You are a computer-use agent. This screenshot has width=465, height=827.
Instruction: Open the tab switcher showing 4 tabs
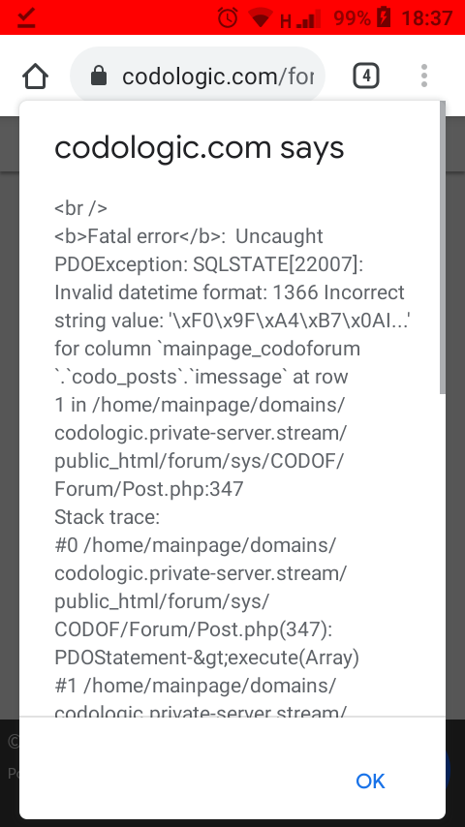(366, 76)
